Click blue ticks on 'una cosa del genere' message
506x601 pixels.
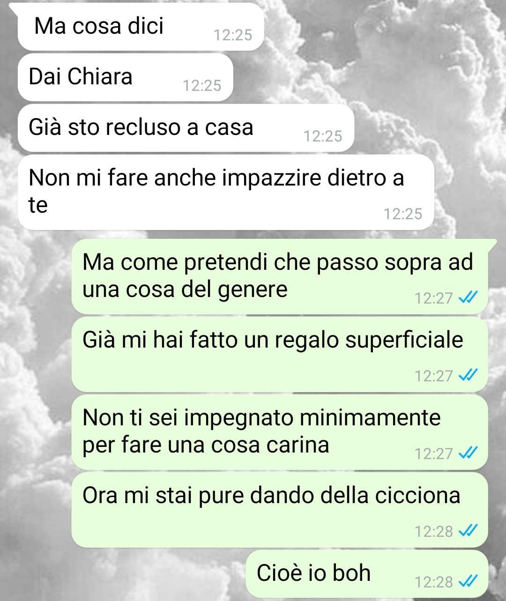[468, 297]
